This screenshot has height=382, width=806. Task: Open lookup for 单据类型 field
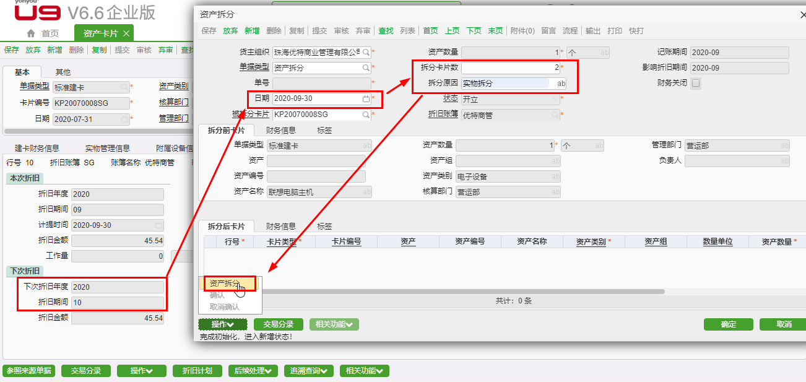[366, 68]
